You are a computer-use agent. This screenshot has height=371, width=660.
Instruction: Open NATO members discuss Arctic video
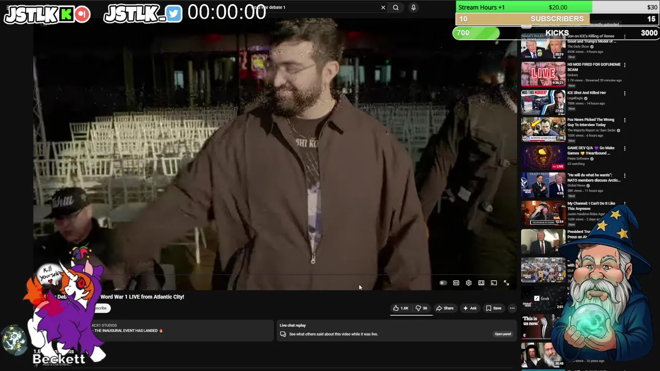tap(593, 178)
